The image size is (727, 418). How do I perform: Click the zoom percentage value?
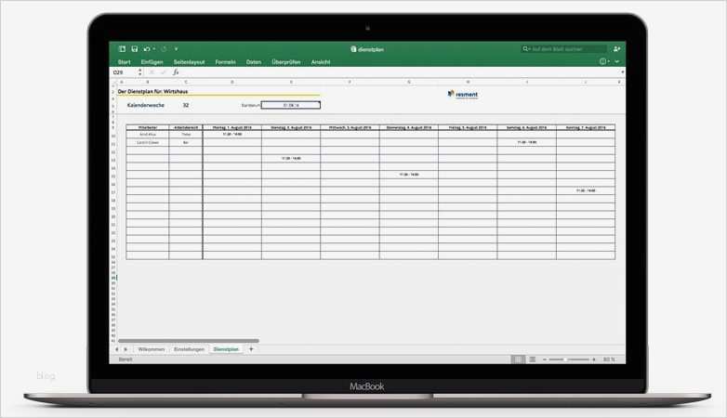coord(609,359)
